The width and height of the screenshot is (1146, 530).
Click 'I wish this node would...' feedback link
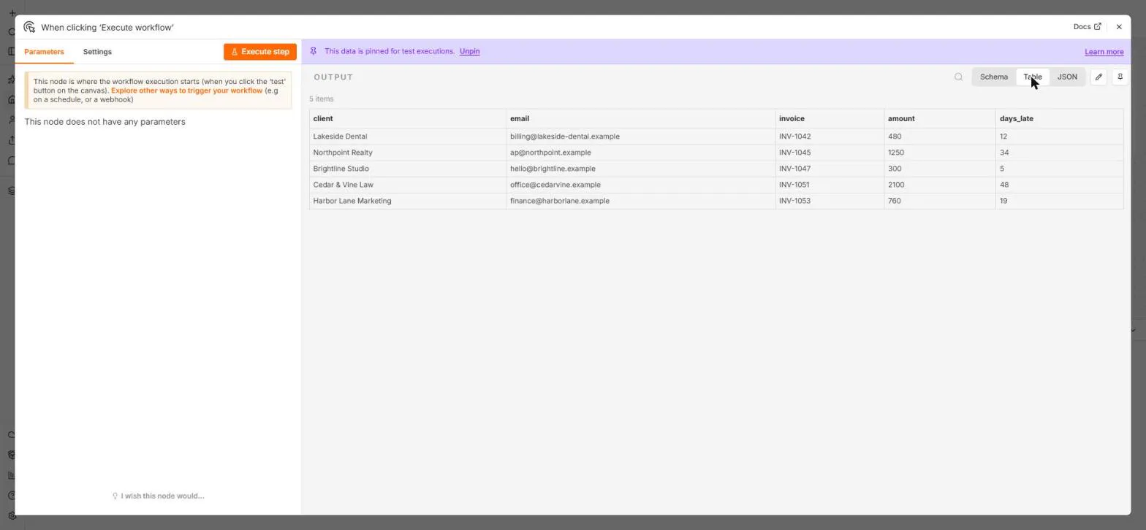(158, 496)
